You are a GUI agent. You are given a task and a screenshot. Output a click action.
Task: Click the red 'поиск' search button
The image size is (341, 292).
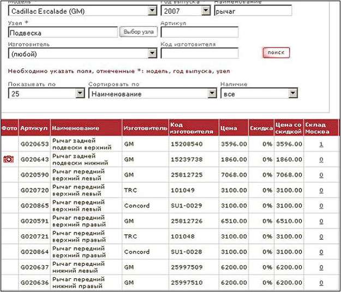click(276, 53)
